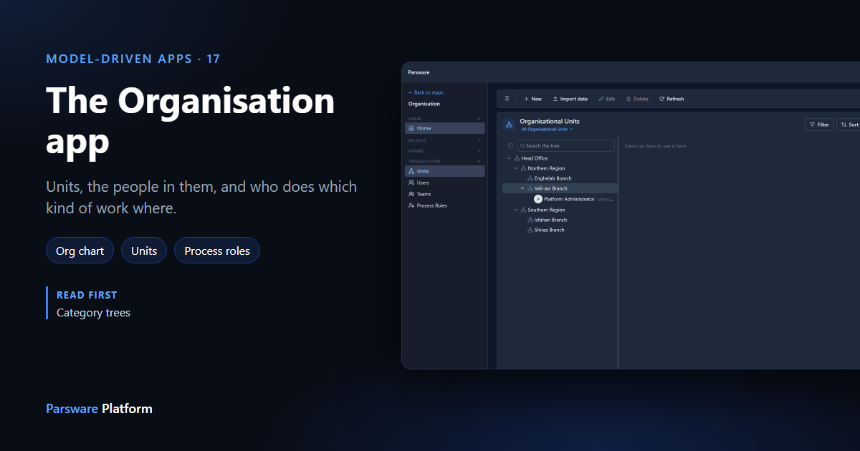The image size is (860, 451).
Task: Open the Sort button
Action: (849, 125)
